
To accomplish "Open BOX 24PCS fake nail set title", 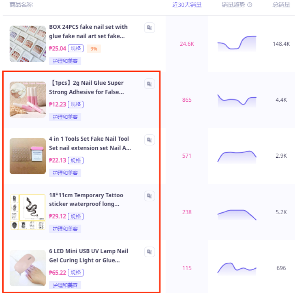I will click(x=88, y=31).
